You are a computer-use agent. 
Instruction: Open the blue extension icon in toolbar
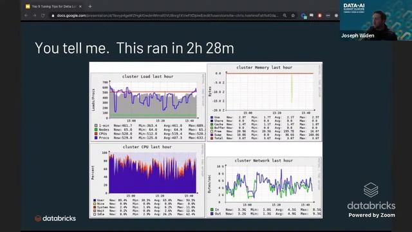303,15
